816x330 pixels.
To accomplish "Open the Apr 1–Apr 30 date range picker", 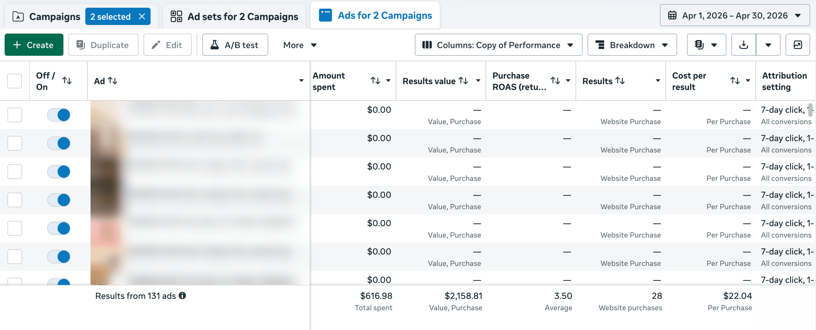I will point(735,15).
